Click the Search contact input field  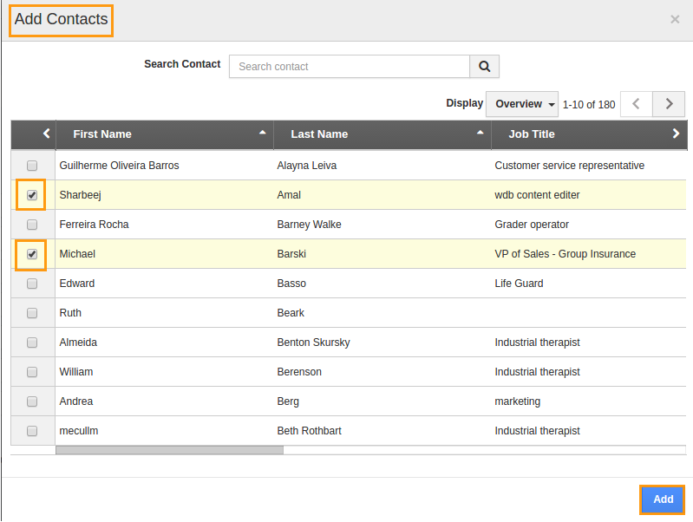[349, 67]
